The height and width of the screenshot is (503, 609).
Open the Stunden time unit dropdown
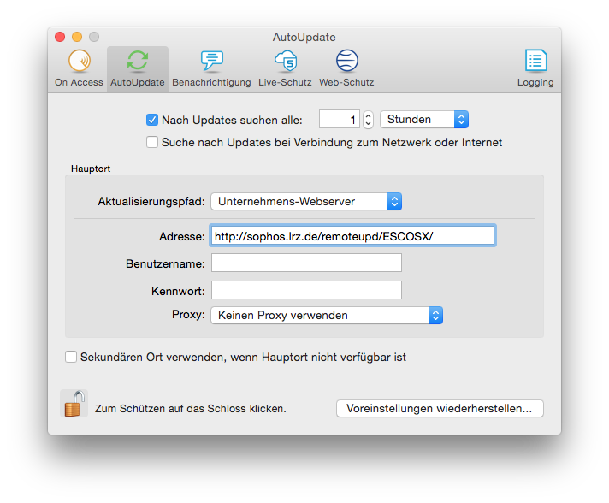[423, 120]
